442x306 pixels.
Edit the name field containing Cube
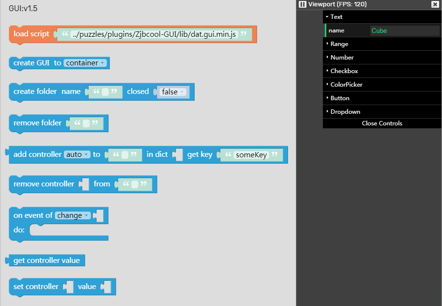click(x=405, y=31)
